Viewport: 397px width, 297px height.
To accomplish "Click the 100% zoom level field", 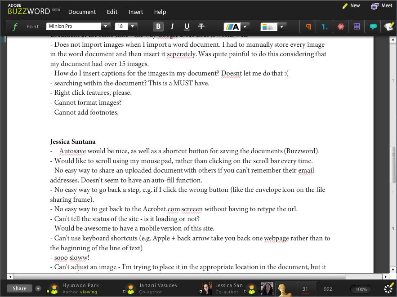I will pyautogui.click(x=361, y=289).
